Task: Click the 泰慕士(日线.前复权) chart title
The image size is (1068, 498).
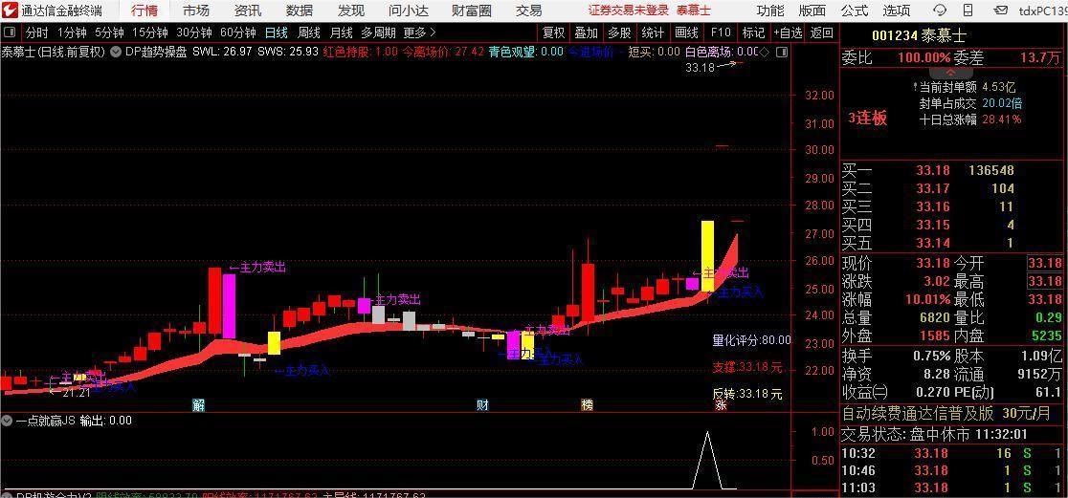Action: point(54,52)
